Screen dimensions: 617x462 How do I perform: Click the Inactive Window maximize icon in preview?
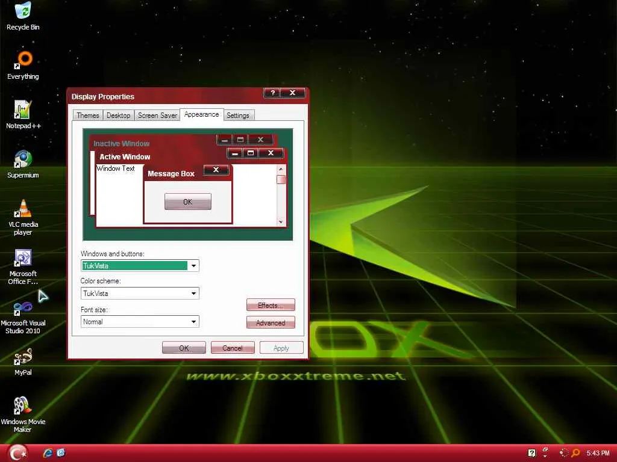click(240, 140)
